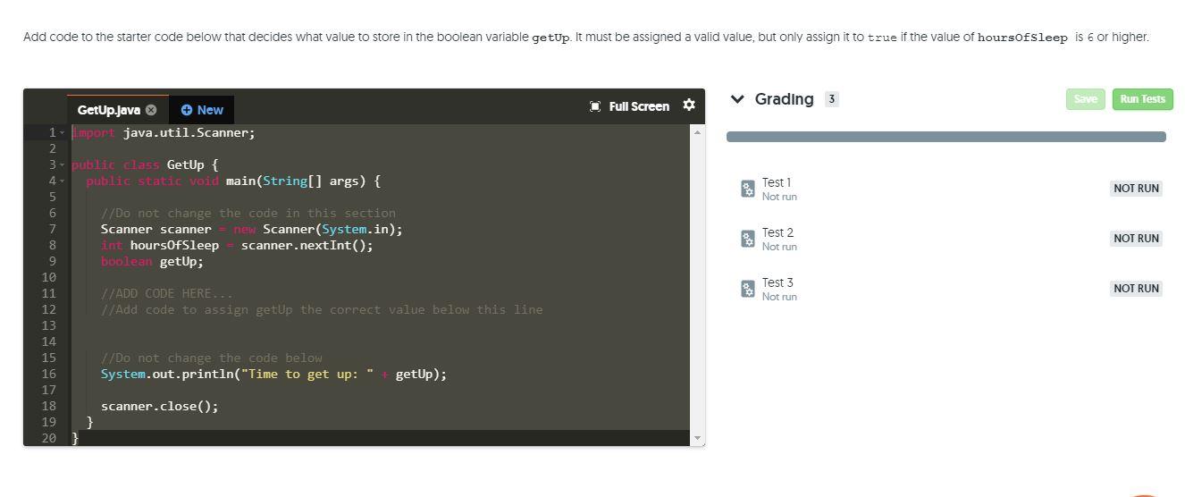Click the ADD CODE HERE comment line
Image resolution: width=1185 pixels, height=497 pixels.
[x=166, y=293]
